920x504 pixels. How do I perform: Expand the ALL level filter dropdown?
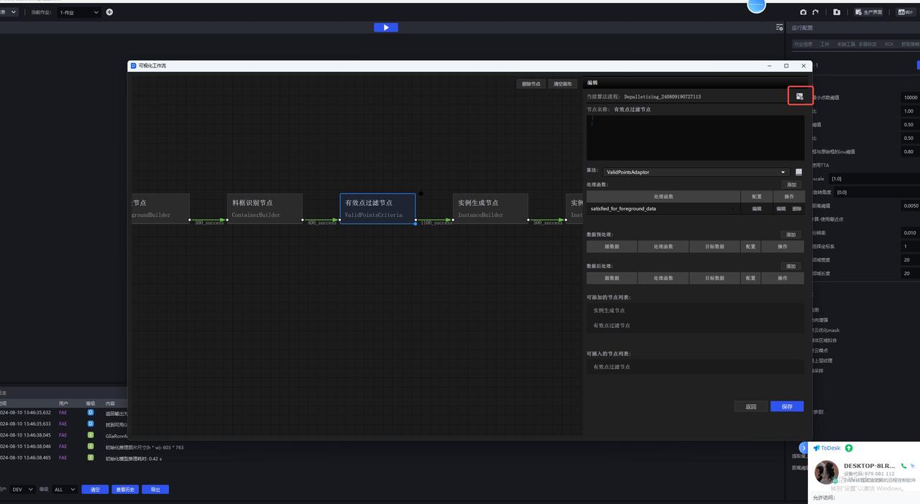coord(64,490)
